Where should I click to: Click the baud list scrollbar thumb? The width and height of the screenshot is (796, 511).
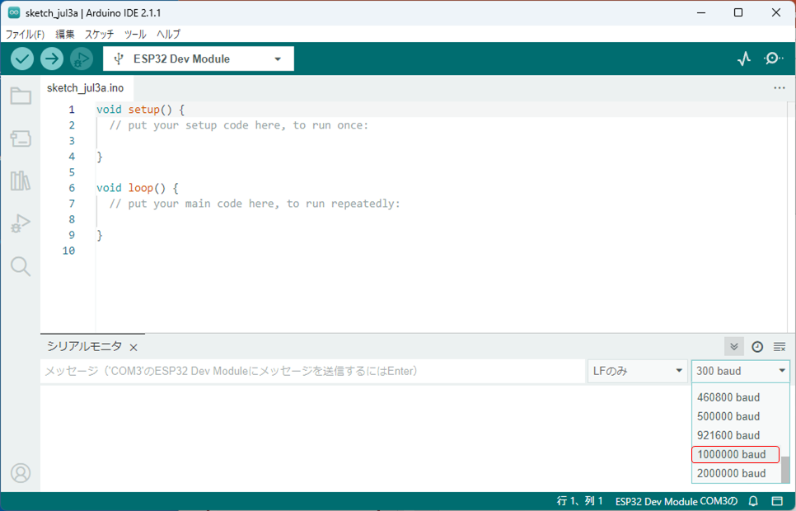784,470
